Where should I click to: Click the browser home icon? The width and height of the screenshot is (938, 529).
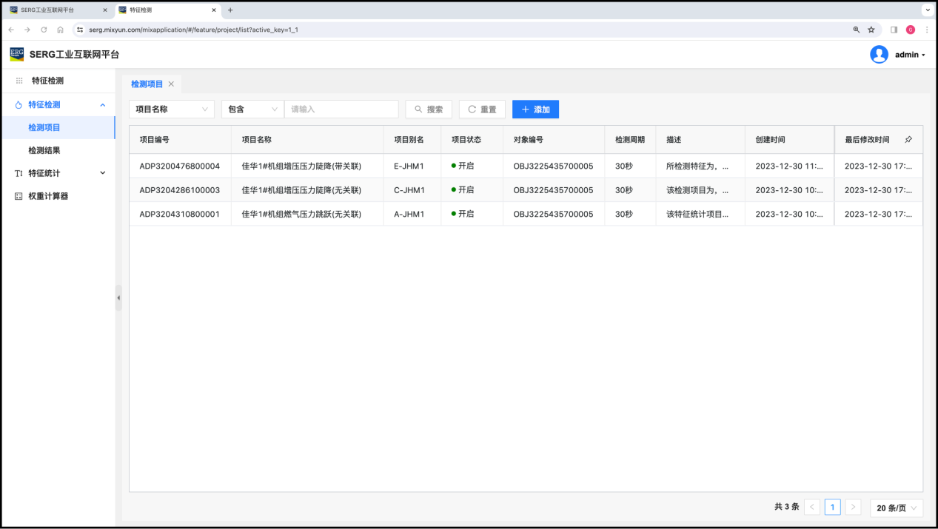pos(60,30)
